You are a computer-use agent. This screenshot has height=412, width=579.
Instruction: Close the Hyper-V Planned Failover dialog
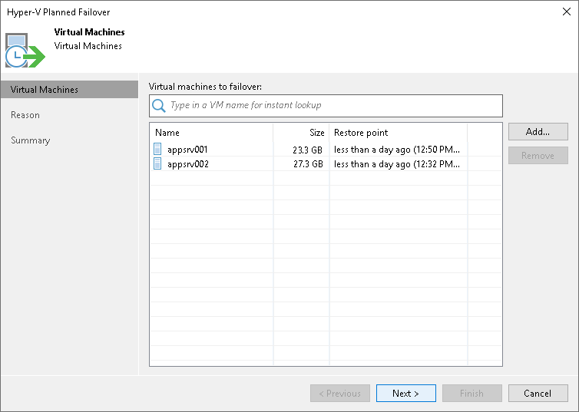click(x=567, y=12)
